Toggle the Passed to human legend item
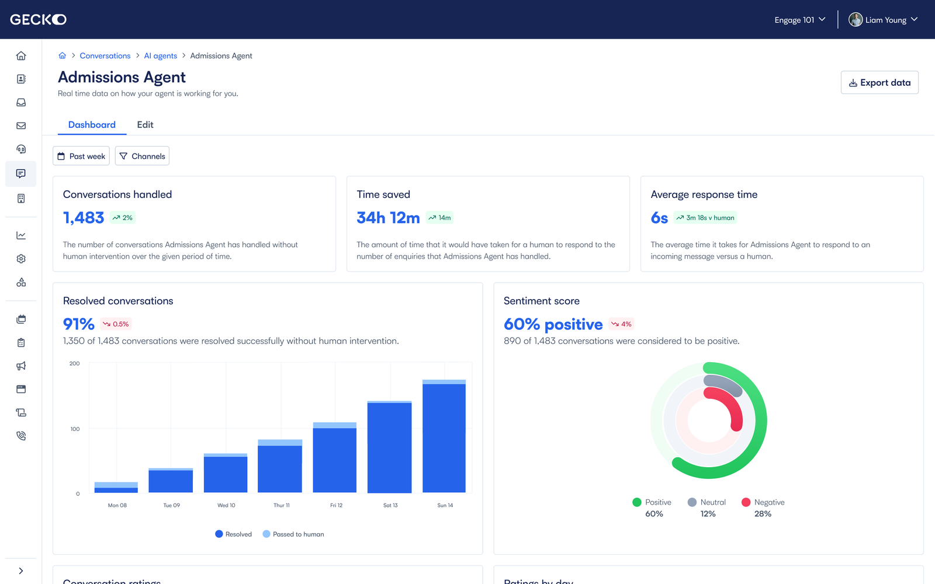Image resolution: width=935 pixels, height=584 pixels. coord(293,534)
